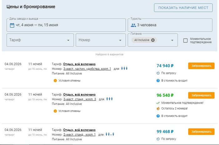
Task: Book the 99 468 ₽ offer
Action: pyautogui.click(x=201, y=132)
